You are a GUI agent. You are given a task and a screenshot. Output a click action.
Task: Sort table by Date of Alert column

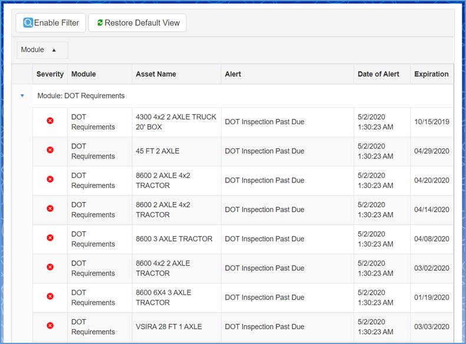click(x=378, y=74)
